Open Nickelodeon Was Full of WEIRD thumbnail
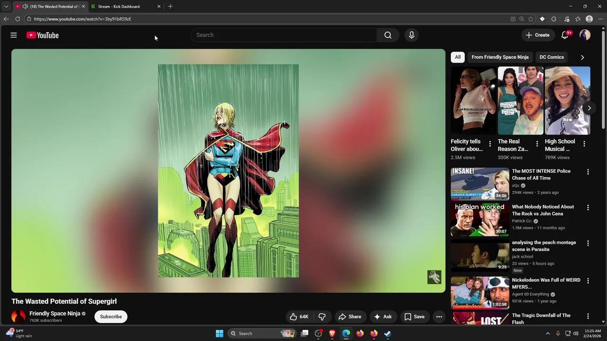The height and width of the screenshot is (341, 607). [x=480, y=292]
